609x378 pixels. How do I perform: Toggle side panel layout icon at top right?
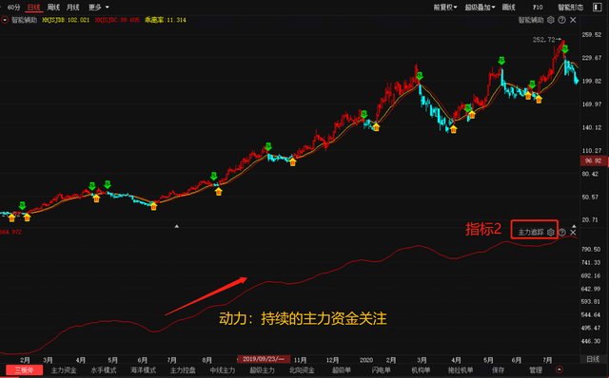tap(598, 8)
